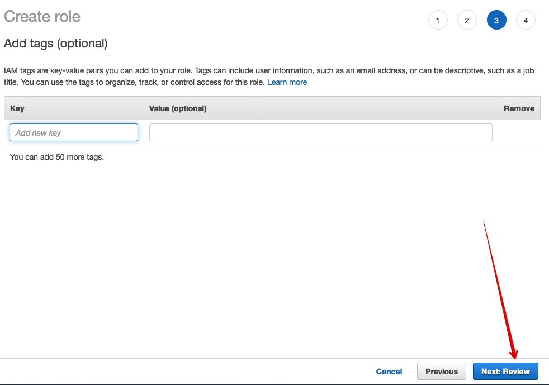549x385 pixels.
Task: Select the highlighted step 3 indicator
Action: (x=496, y=20)
